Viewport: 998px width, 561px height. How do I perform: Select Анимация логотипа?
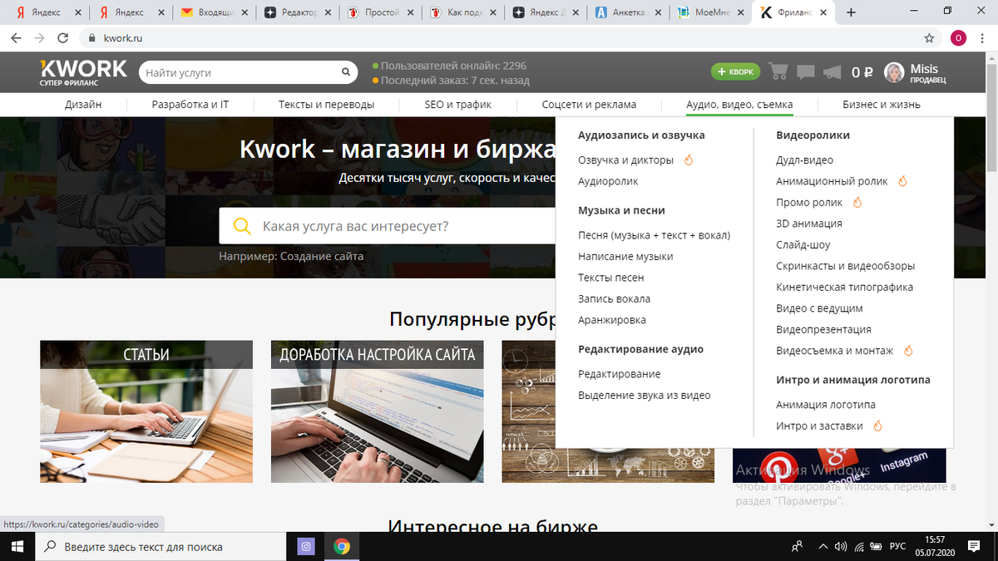pos(825,405)
